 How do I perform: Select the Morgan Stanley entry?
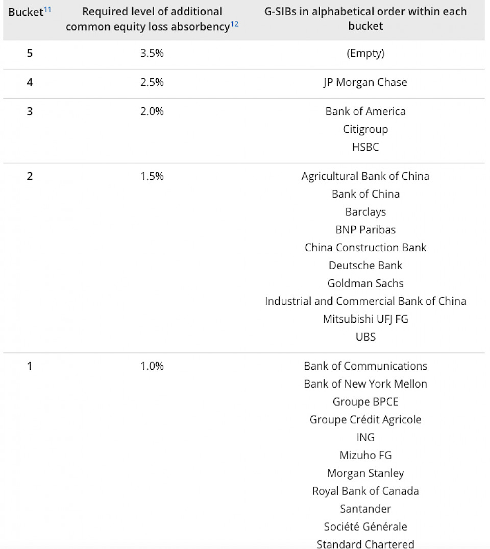pyautogui.click(x=365, y=473)
